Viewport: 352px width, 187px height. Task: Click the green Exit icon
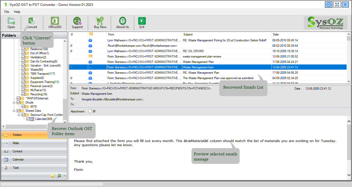coord(142,23)
